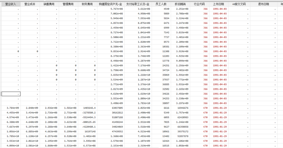Click employee count cell 24251
The image size is (283, 148).
coord(161,65)
